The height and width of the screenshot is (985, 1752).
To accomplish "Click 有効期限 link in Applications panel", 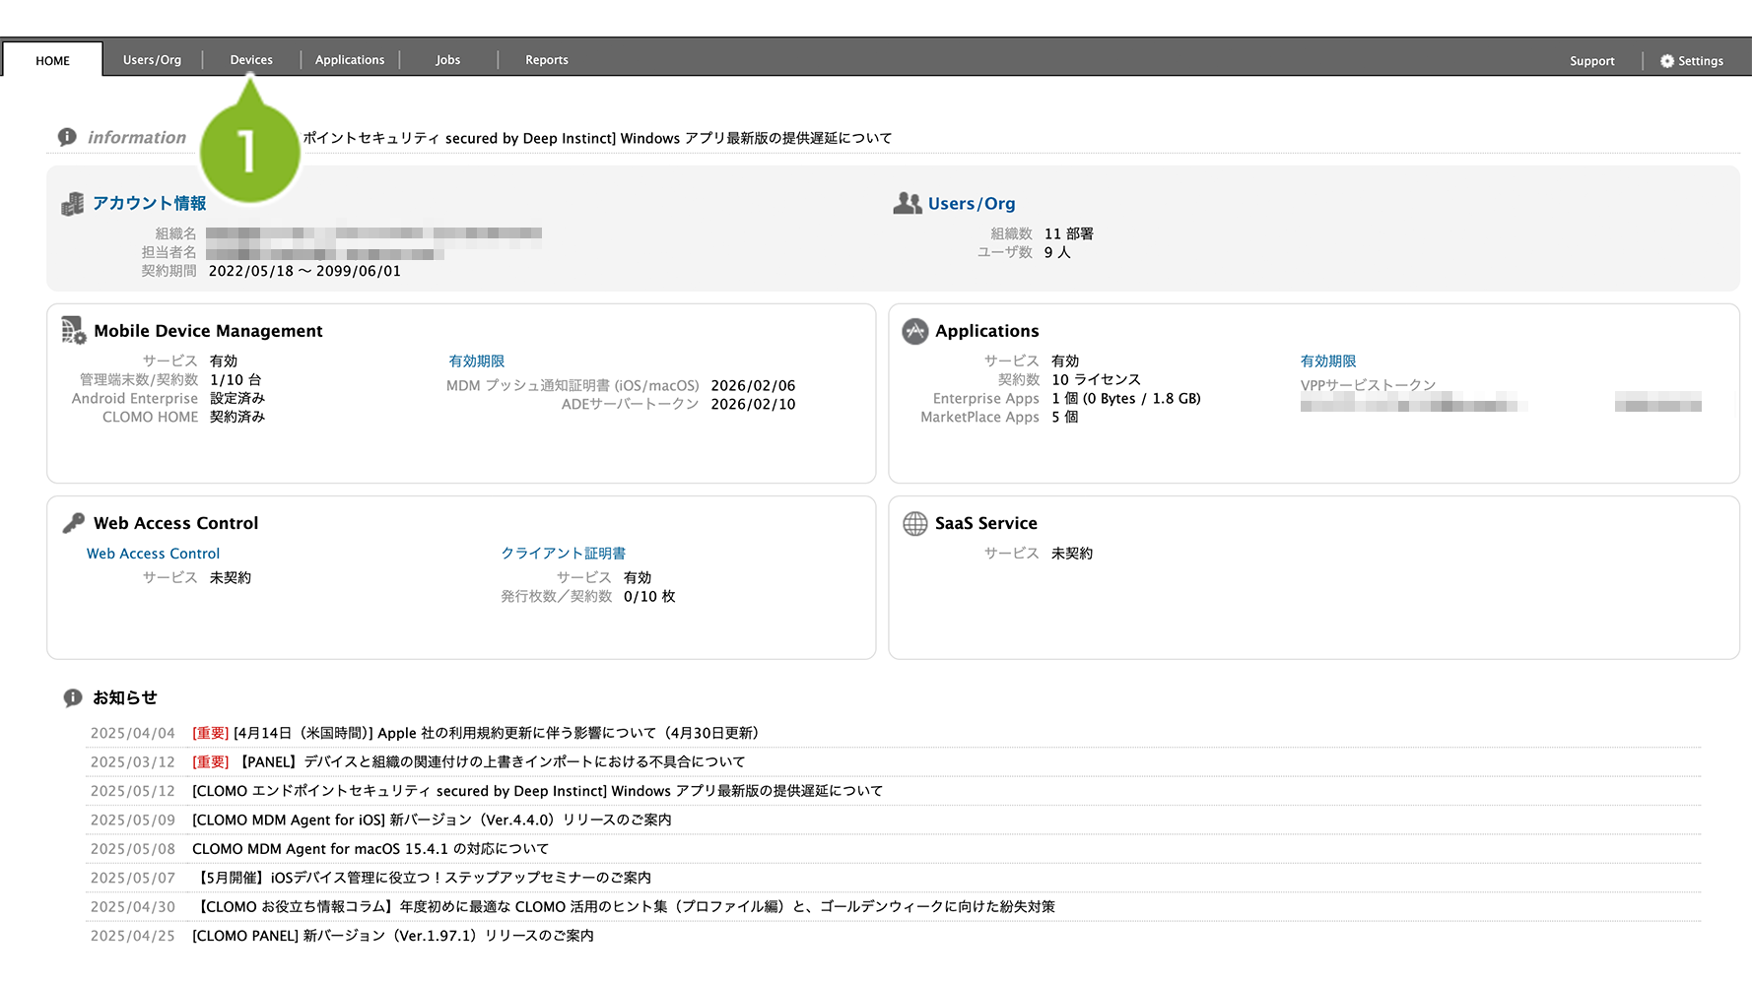I will (x=1328, y=361).
